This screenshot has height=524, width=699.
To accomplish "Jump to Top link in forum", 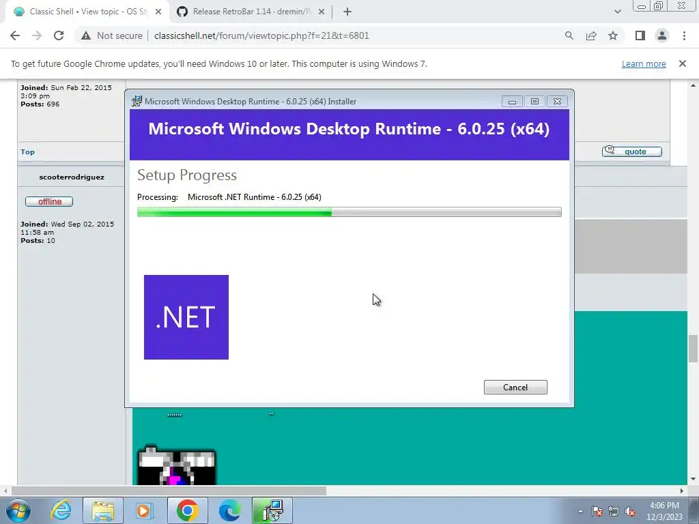I will [x=27, y=152].
